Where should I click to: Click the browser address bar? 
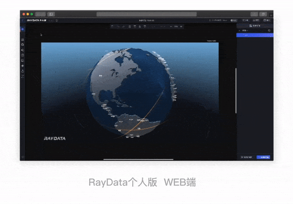point(146,14)
